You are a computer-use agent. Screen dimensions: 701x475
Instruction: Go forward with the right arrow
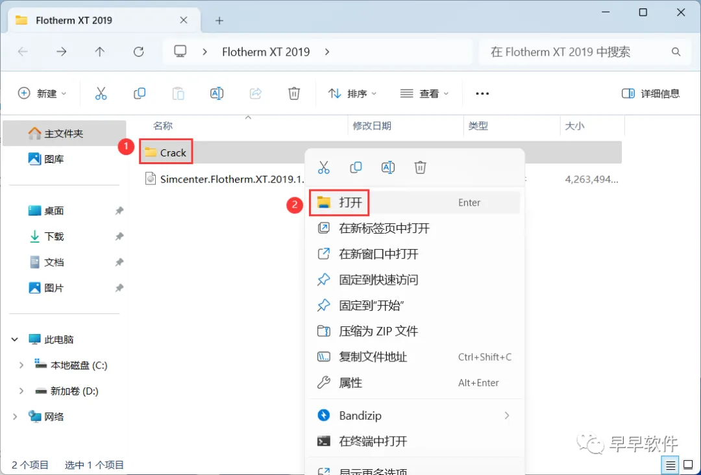click(x=61, y=52)
